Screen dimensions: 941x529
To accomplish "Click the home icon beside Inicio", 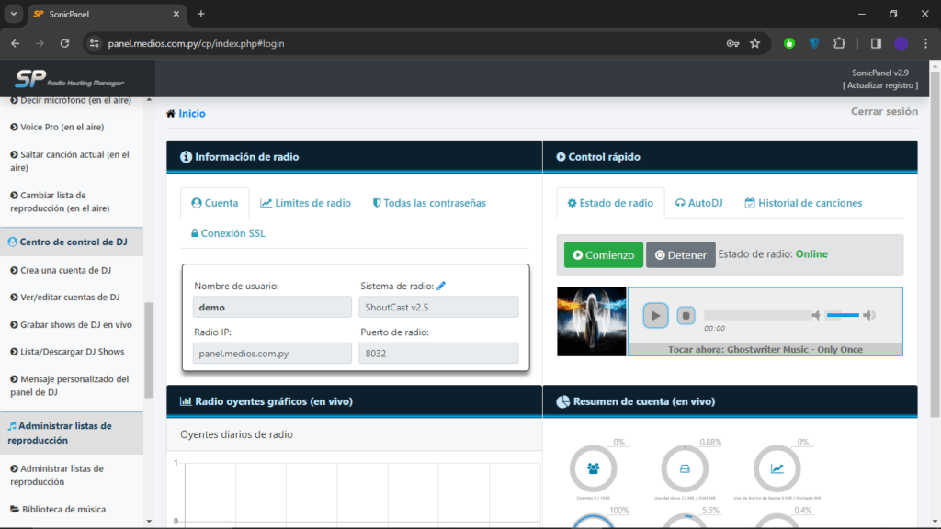I will click(171, 113).
